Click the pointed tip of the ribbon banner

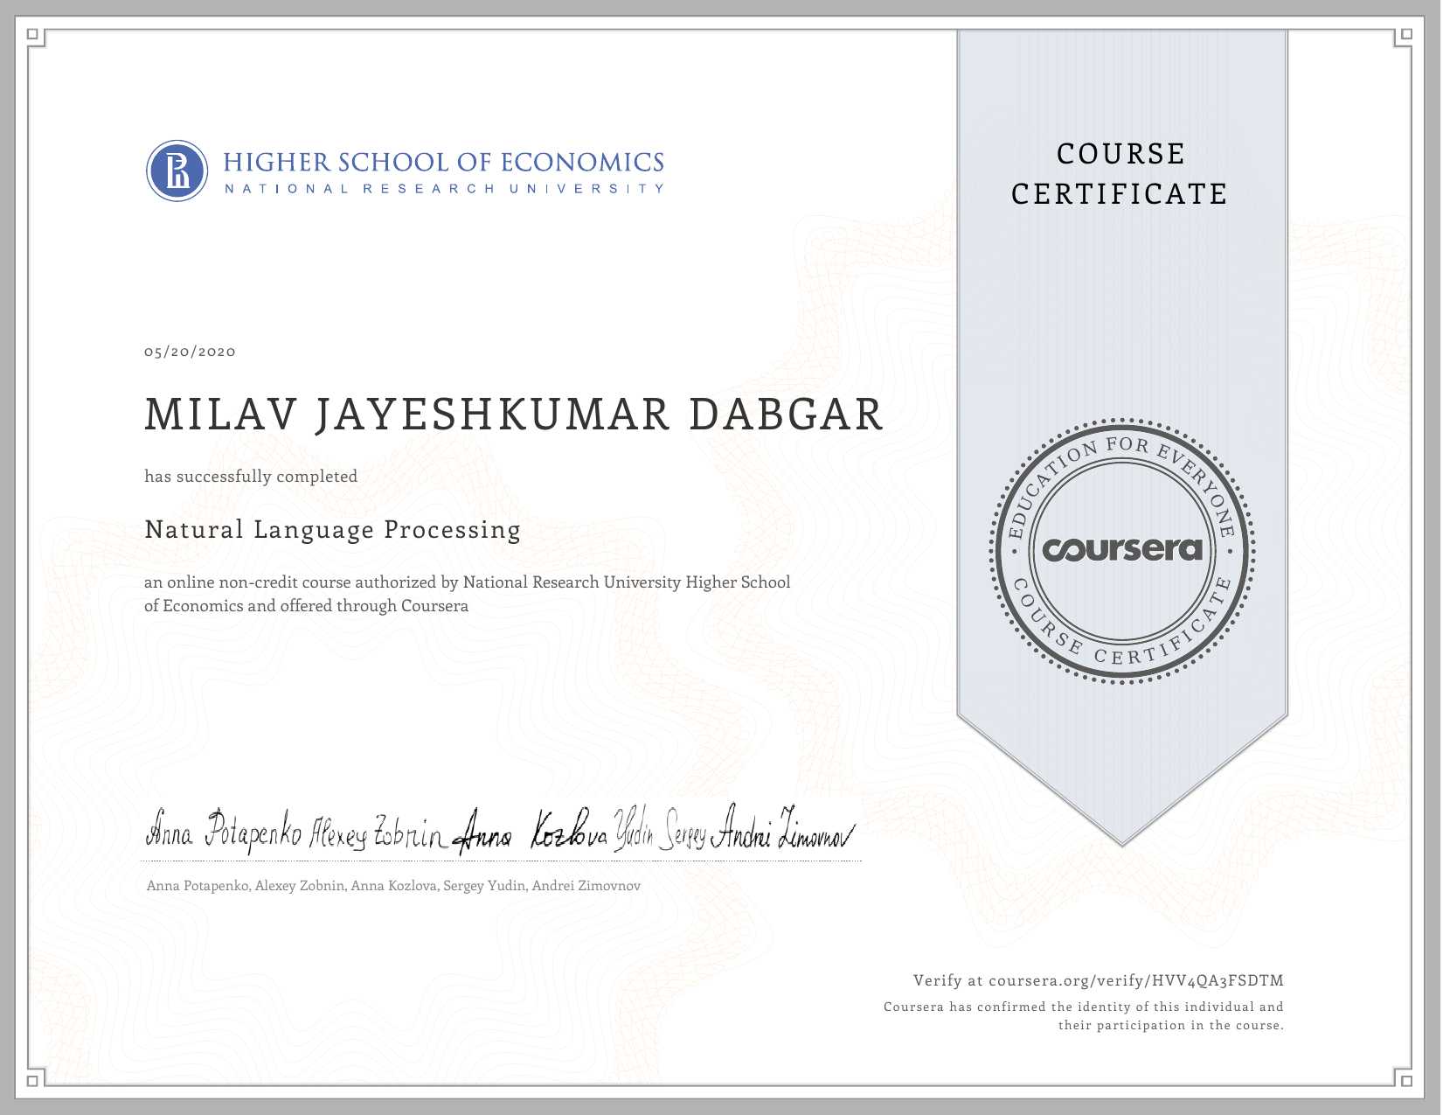coord(1122,841)
